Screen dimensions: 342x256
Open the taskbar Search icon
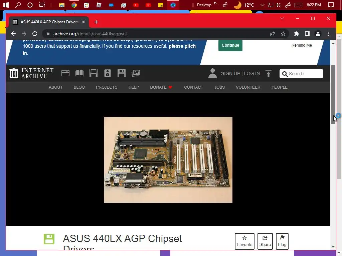click(x=18, y=5)
